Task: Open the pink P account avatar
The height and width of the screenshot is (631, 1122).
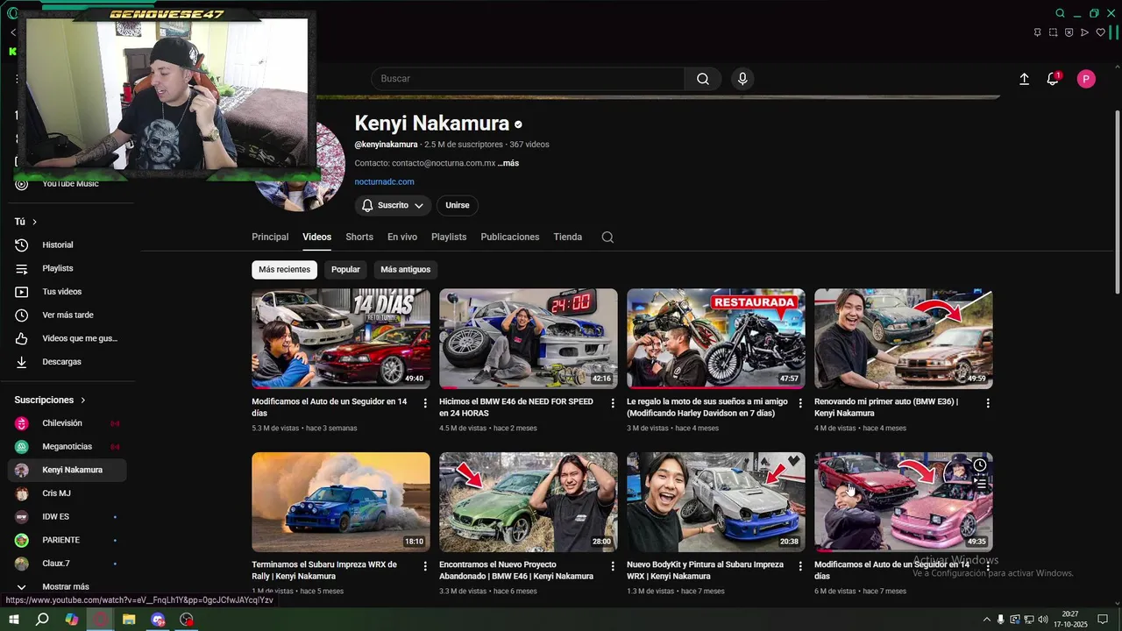Action: [1086, 79]
